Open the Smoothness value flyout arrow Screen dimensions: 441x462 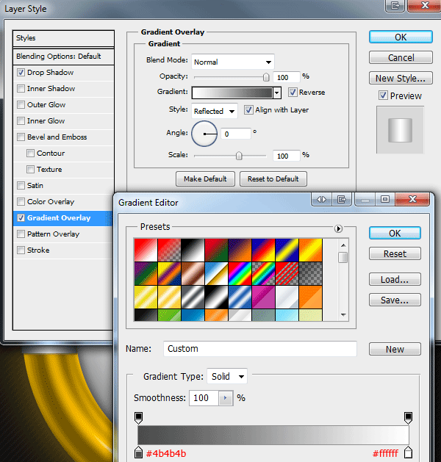tap(226, 398)
